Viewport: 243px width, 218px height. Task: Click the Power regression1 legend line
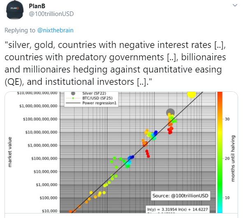(x=73, y=103)
